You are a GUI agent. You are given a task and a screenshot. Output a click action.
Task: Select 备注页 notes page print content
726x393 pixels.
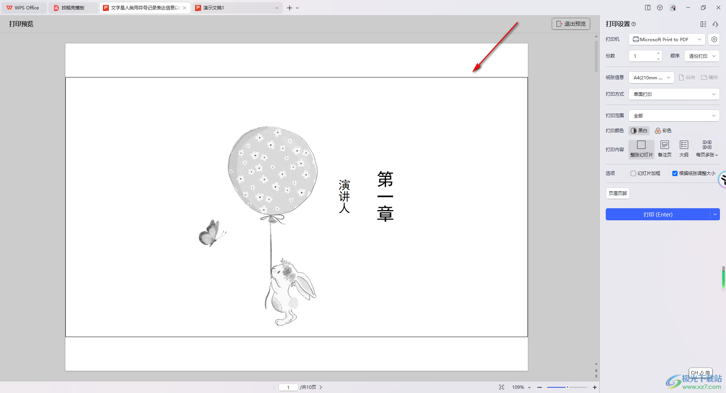coord(665,149)
